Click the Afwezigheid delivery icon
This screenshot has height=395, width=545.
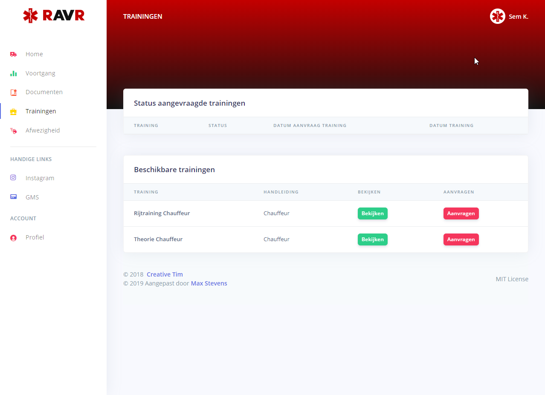[x=13, y=131]
